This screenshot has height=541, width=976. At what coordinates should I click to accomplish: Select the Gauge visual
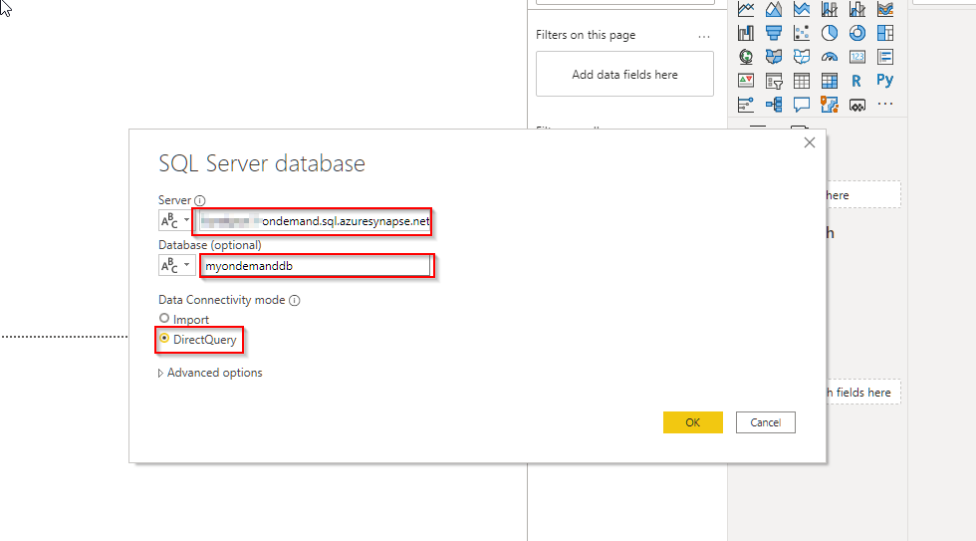[x=829, y=57]
